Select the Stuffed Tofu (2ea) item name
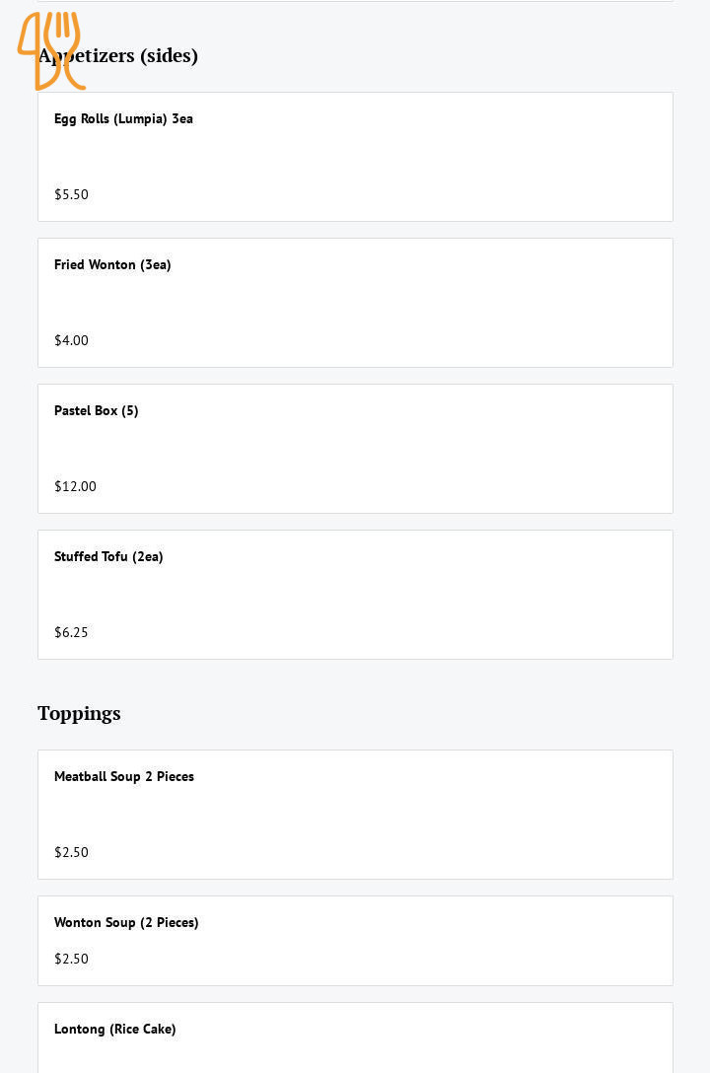The width and height of the screenshot is (710, 1073). click(x=108, y=557)
